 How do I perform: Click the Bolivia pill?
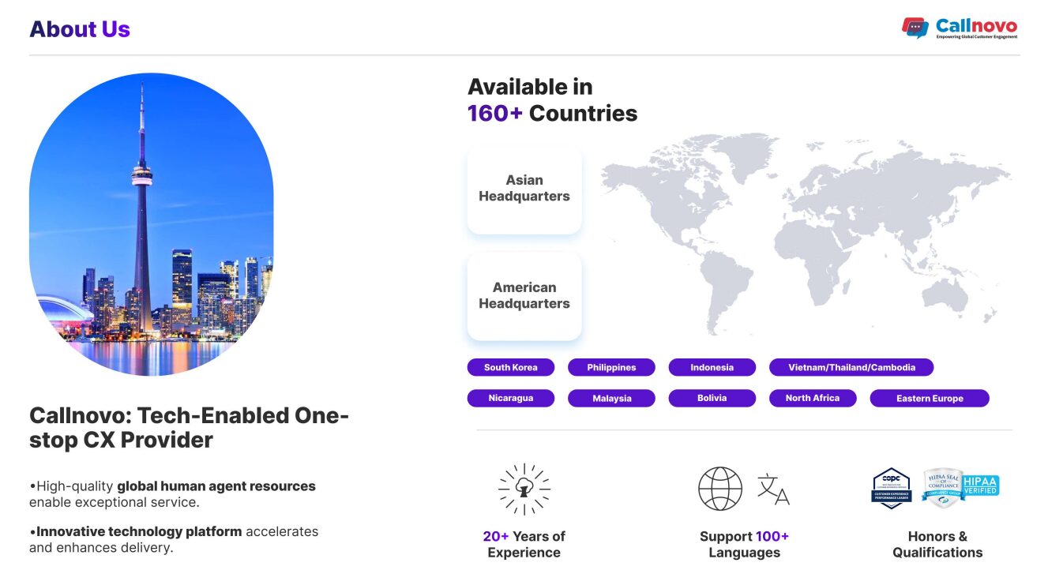click(x=712, y=399)
